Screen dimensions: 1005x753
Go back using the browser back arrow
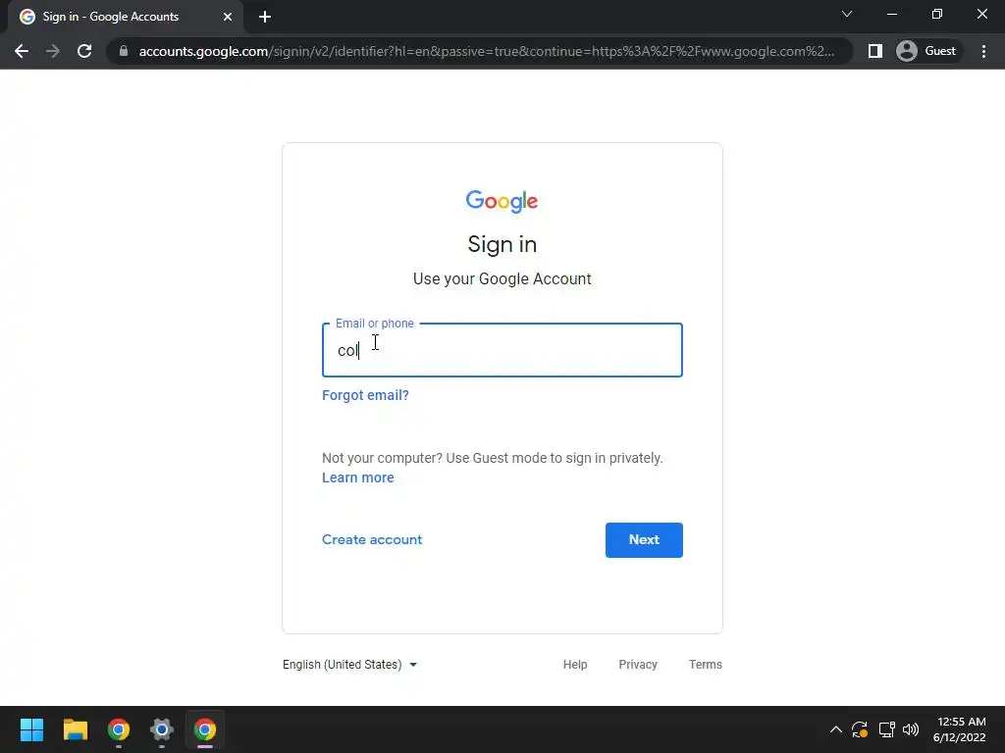point(22,51)
